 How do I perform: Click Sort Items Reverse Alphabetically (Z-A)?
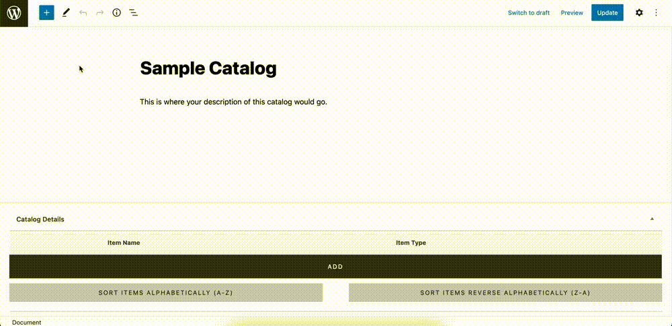pyautogui.click(x=505, y=292)
